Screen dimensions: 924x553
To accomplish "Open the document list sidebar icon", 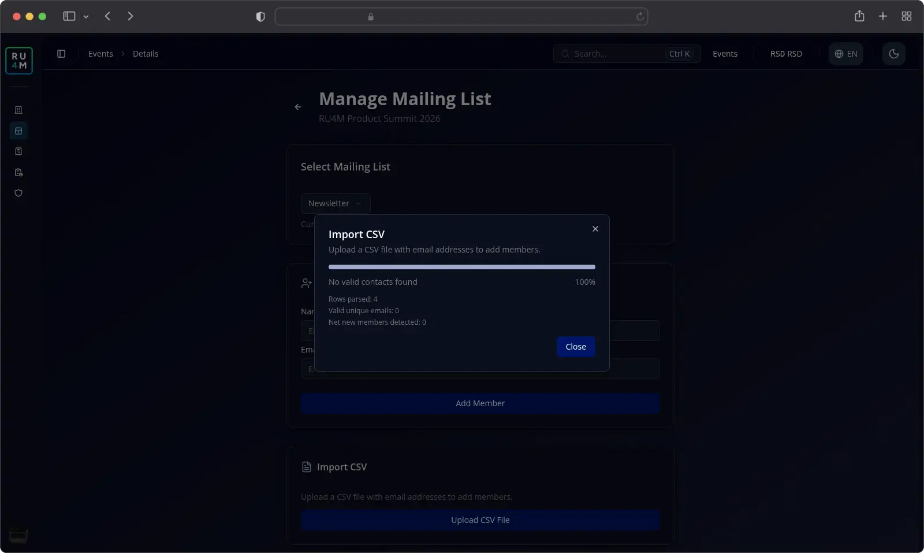I will pos(18,151).
